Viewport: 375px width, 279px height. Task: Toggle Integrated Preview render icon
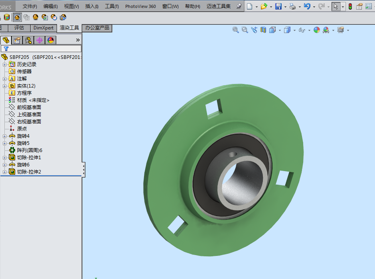[x=17, y=17]
